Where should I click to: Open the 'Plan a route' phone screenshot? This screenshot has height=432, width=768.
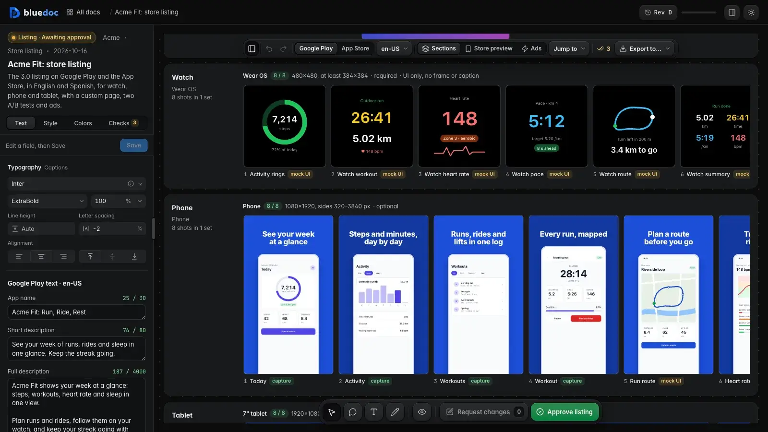669,295
